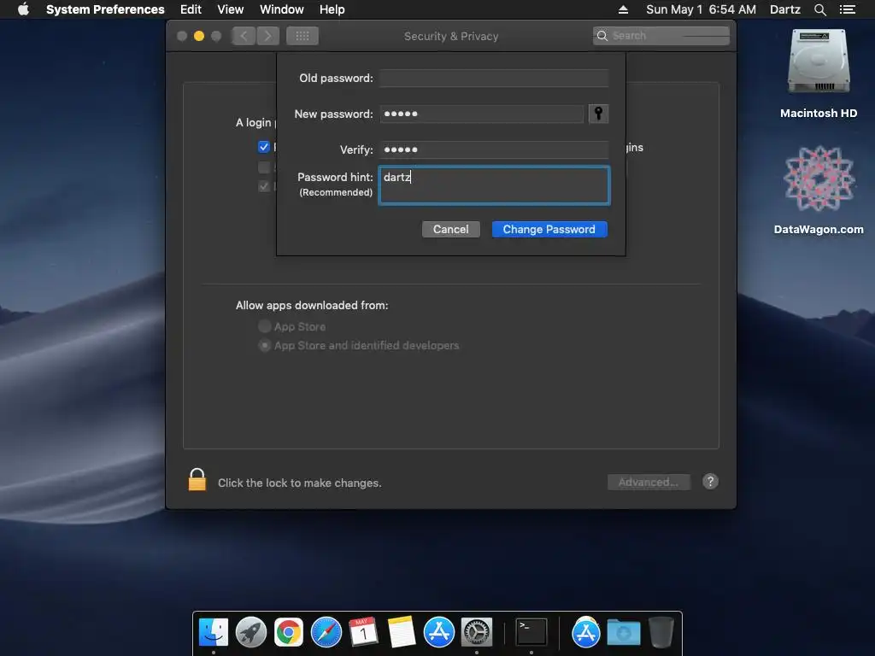Screen dimensions: 875x656
Task: Open the Dartz user menu
Action: 784,9
